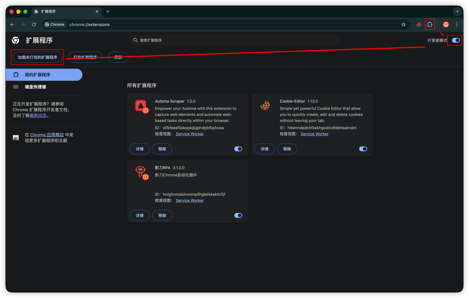Image resolution: width=469 pixels, height=298 pixels.
Task: Click the Extensions puzzle icon in toolbar
Action: point(430,25)
